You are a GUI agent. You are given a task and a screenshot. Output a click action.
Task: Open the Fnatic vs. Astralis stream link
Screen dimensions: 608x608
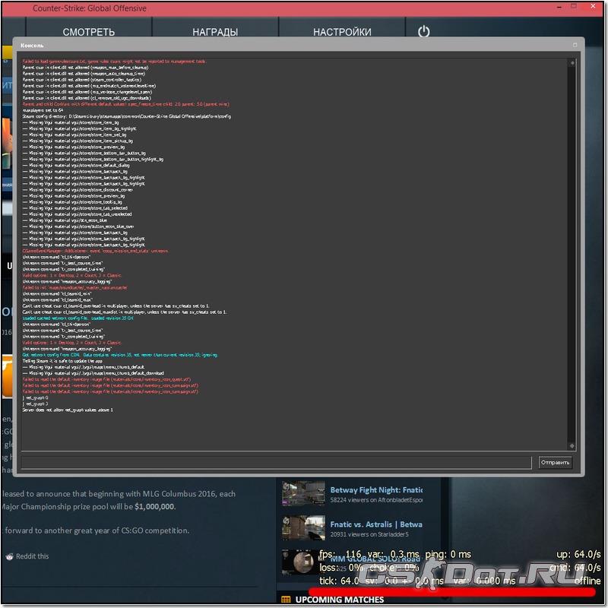click(x=376, y=524)
